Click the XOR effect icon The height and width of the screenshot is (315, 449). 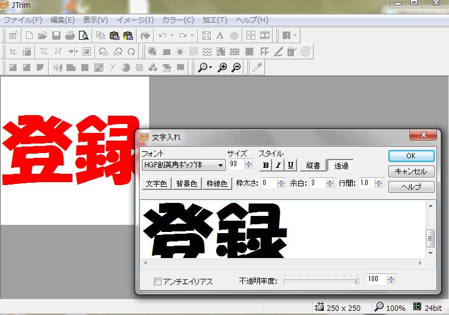(x=167, y=68)
